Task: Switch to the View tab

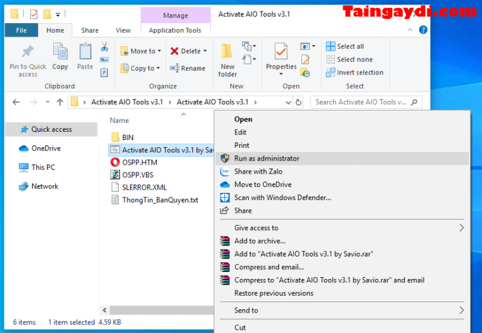Action: coord(123,30)
